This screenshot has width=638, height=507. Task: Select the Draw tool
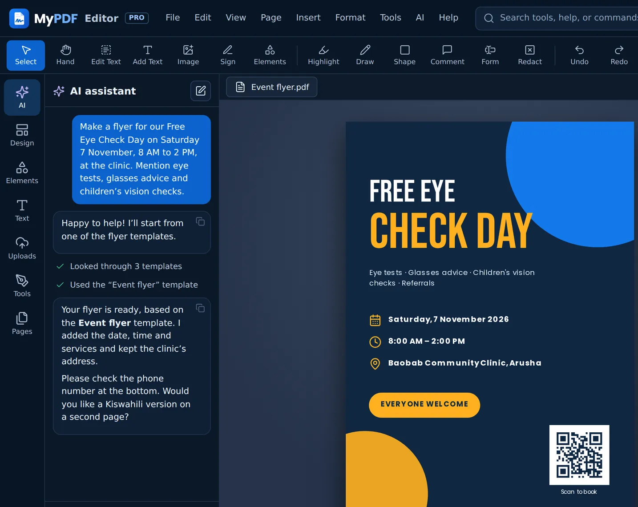(365, 56)
